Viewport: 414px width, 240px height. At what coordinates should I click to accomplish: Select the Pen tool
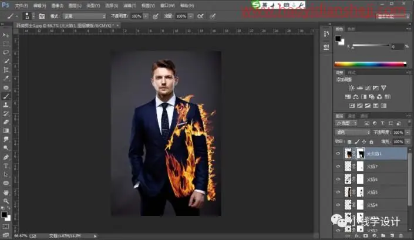pos(6,157)
